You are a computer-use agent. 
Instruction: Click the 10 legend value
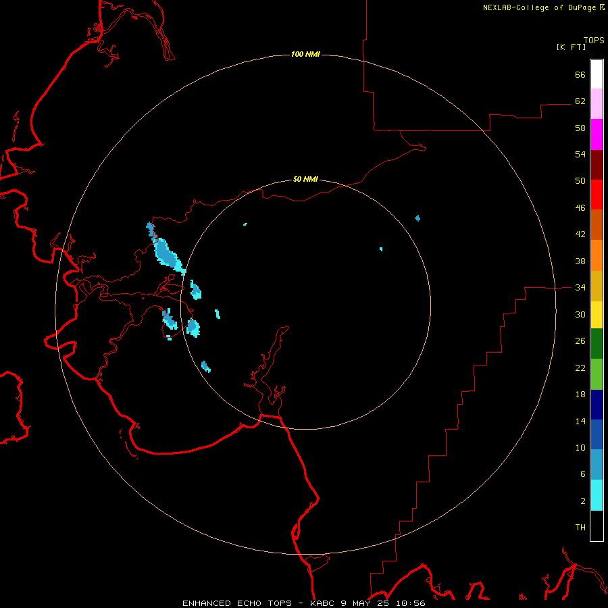pos(580,447)
